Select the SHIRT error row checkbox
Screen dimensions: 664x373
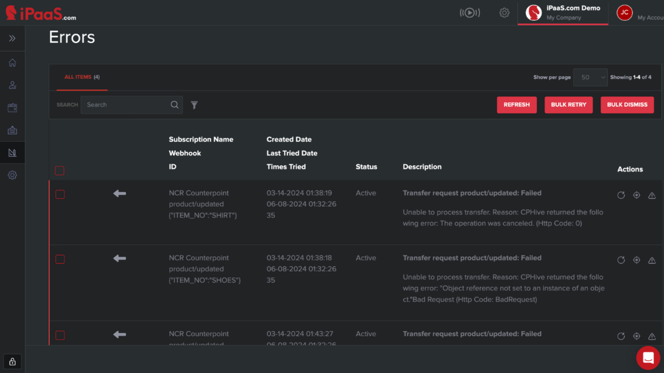tap(60, 194)
